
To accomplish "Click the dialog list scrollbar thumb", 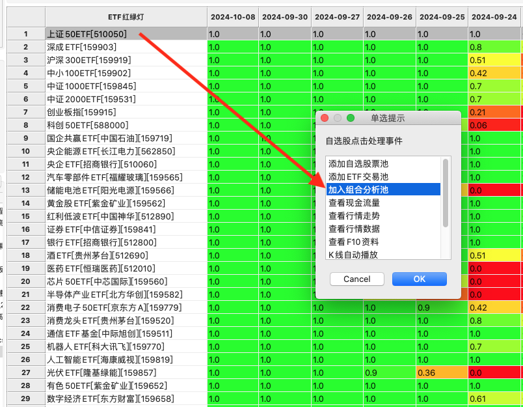I will tap(446, 193).
